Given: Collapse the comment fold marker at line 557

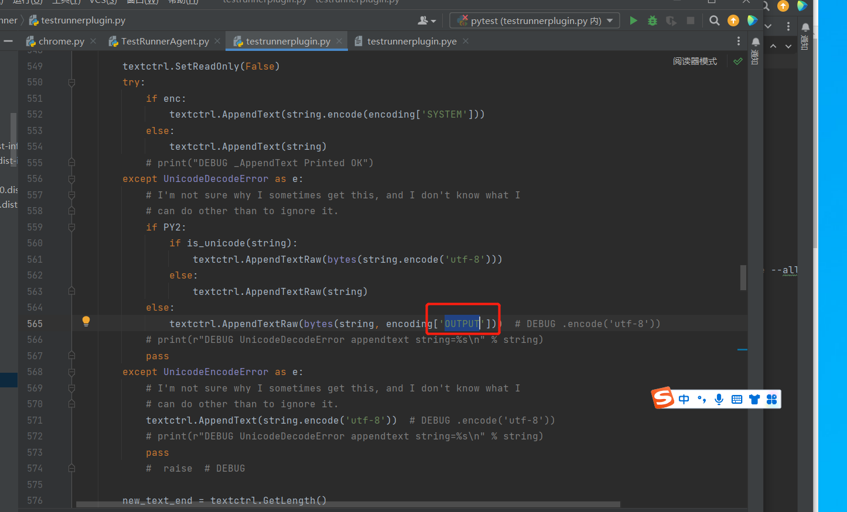Looking at the screenshot, I should 71,195.
